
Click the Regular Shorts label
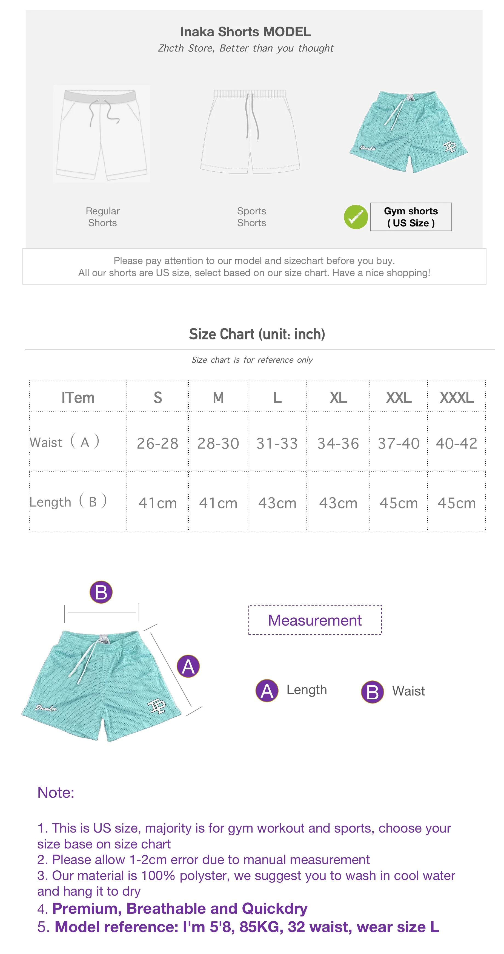point(102,217)
